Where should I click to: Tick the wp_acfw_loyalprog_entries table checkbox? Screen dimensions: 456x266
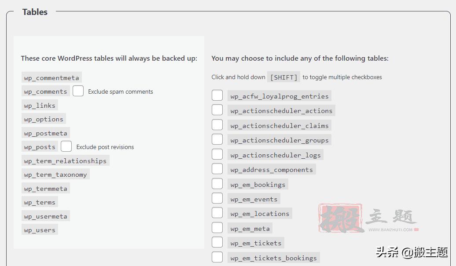point(217,95)
